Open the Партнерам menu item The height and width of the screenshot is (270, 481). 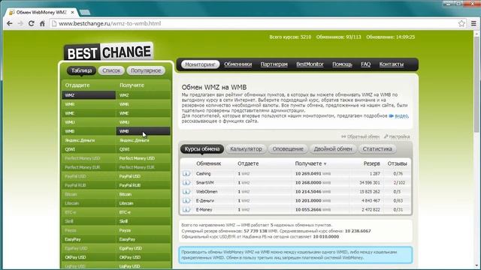click(274, 64)
